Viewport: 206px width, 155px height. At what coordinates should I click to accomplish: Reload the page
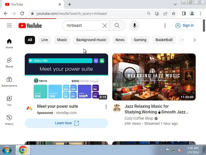tap(22, 13)
